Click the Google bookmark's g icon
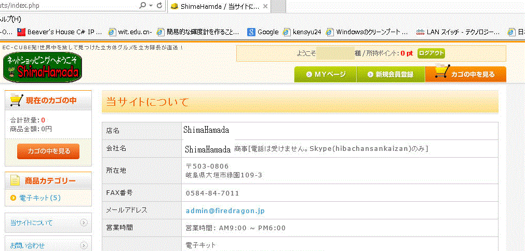Screen dimensions: 525x251 click(251, 32)
